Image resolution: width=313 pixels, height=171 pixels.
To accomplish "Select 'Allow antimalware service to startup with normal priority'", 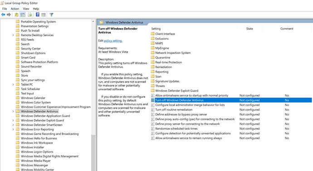I will (191, 95).
